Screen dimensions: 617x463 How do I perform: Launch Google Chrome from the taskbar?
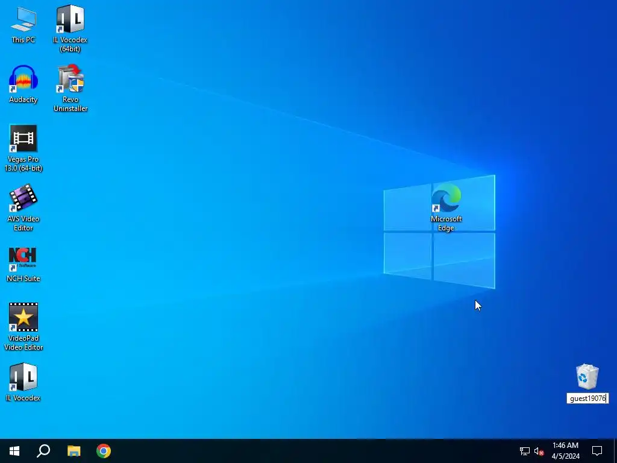pyautogui.click(x=104, y=451)
